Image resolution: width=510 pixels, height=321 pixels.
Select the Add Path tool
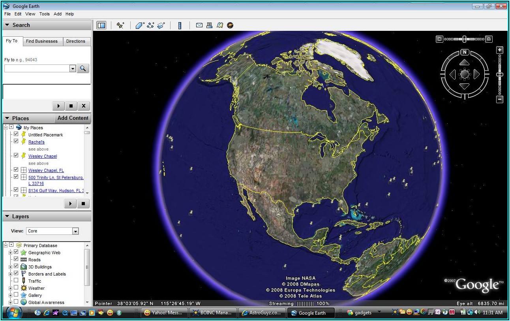pos(150,25)
